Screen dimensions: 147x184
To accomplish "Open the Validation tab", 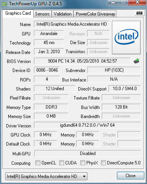I will pos(63,14).
